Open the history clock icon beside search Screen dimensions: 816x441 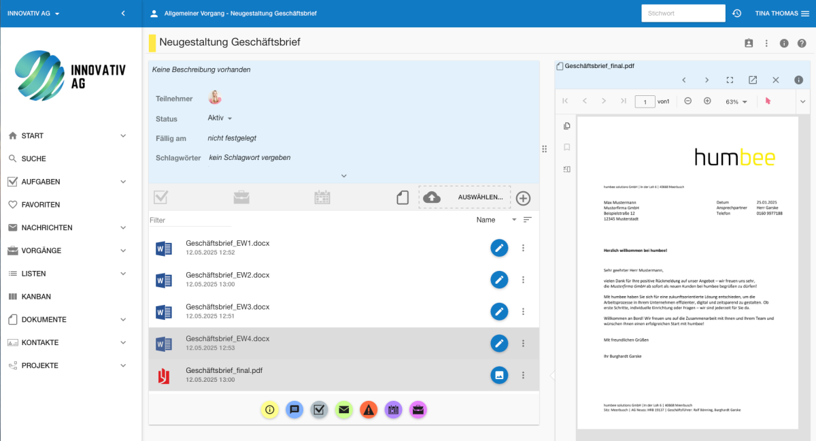pos(736,14)
